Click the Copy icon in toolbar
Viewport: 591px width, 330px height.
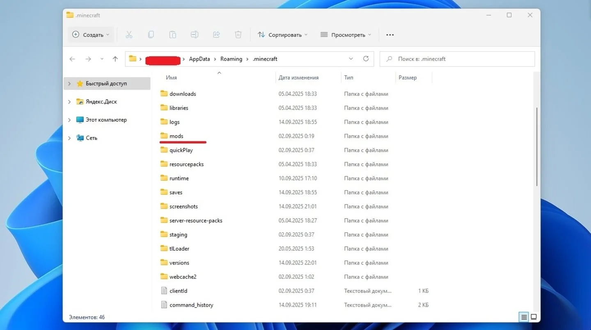pyautogui.click(x=151, y=35)
